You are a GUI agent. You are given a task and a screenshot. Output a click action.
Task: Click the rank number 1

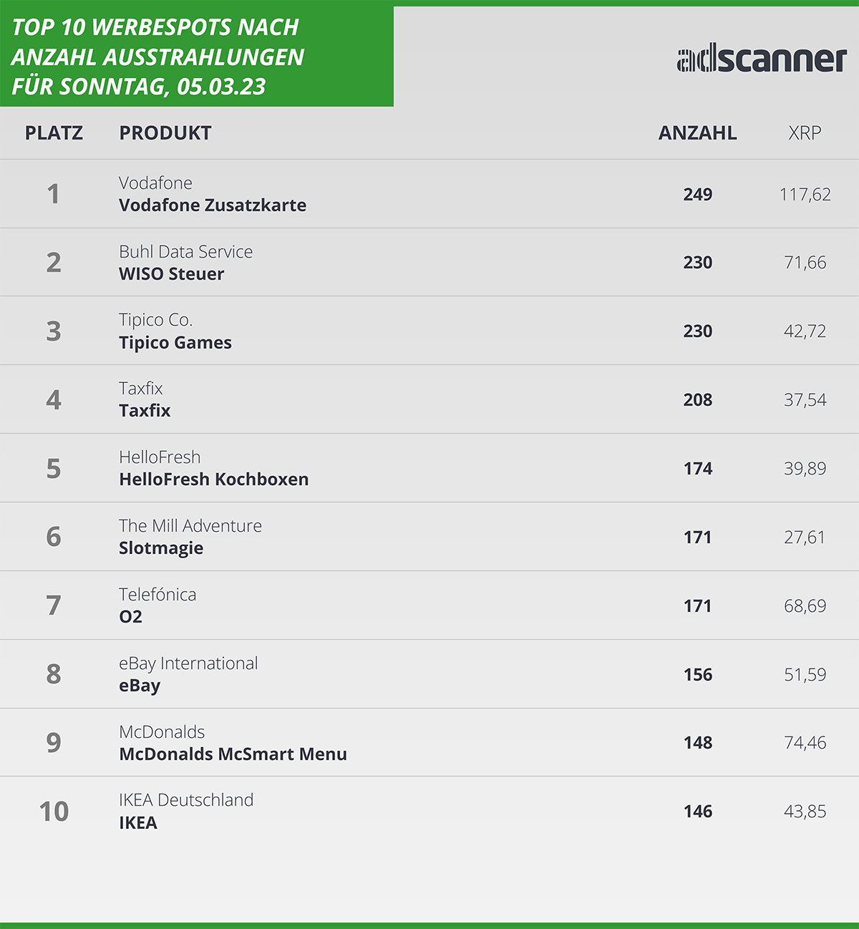coord(53,194)
